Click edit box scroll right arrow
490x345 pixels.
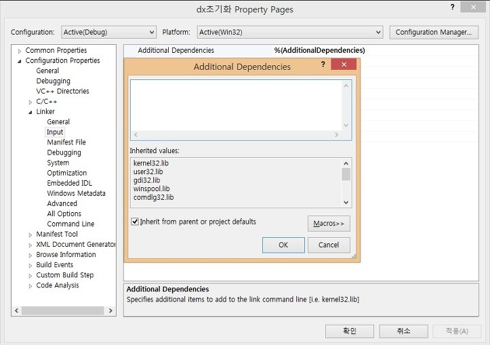[x=337, y=135]
